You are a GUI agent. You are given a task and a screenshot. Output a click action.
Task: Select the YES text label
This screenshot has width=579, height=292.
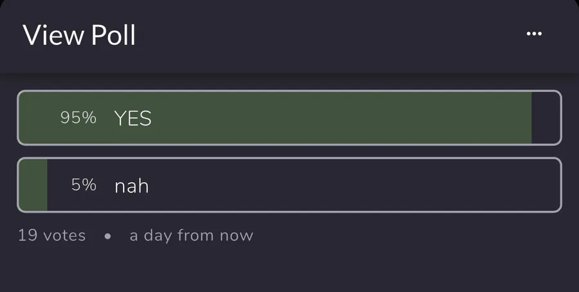[133, 118]
